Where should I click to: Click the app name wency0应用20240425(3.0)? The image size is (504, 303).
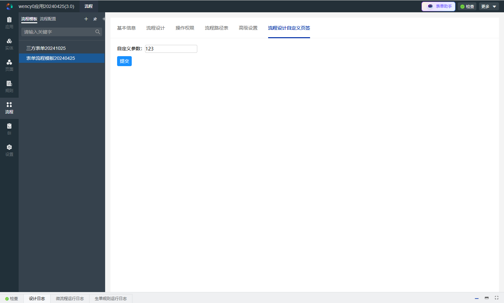46,6
